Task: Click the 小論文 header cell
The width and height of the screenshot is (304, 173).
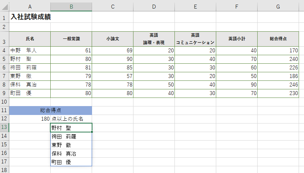Action: pyautogui.click(x=113, y=39)
